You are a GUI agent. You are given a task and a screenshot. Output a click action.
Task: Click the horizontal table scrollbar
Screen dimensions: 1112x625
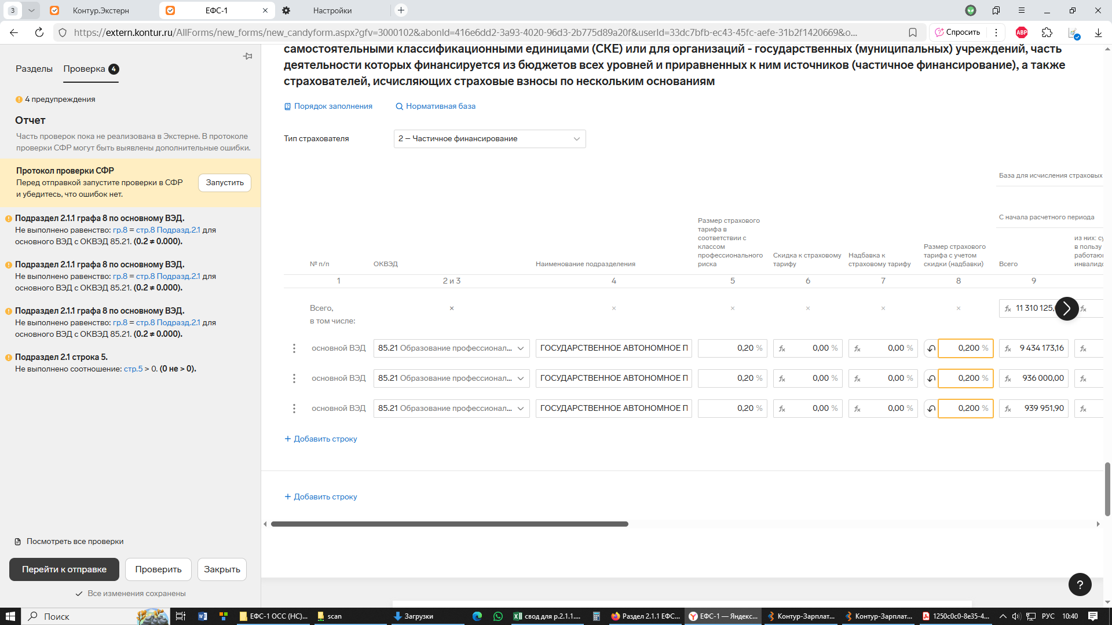(x=449, y=524)
